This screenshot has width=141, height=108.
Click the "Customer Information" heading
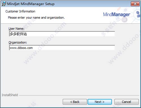point(20,11)
